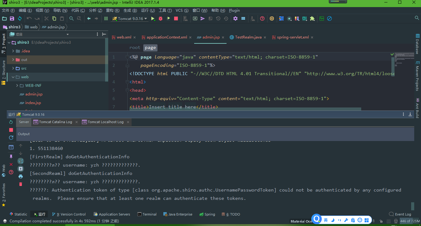Open the Database side panel

point(417,44)
